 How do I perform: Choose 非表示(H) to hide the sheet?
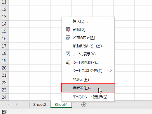[x=88, y=80]
